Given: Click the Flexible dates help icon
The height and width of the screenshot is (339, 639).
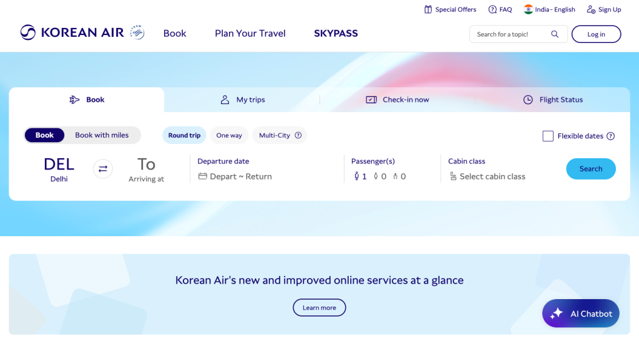Looking at the screenshot, I should (610, 136).
